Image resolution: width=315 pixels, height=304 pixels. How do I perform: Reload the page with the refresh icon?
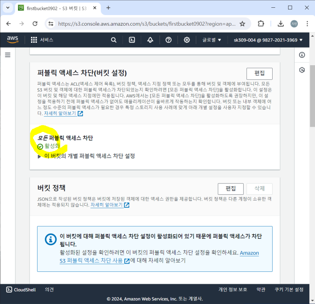(x=35, y=24)
